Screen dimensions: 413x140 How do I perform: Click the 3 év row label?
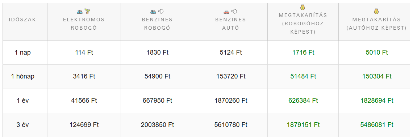pyautogui.click(x=23, y=124)
